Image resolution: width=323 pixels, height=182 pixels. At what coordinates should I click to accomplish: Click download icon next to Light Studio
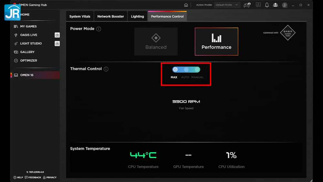click(57, 43)
